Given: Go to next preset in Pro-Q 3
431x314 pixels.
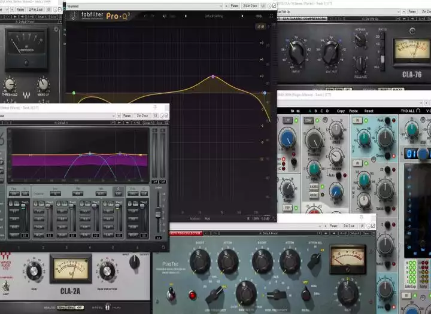Looking at the screenshot, I should [x=242, y=16].
